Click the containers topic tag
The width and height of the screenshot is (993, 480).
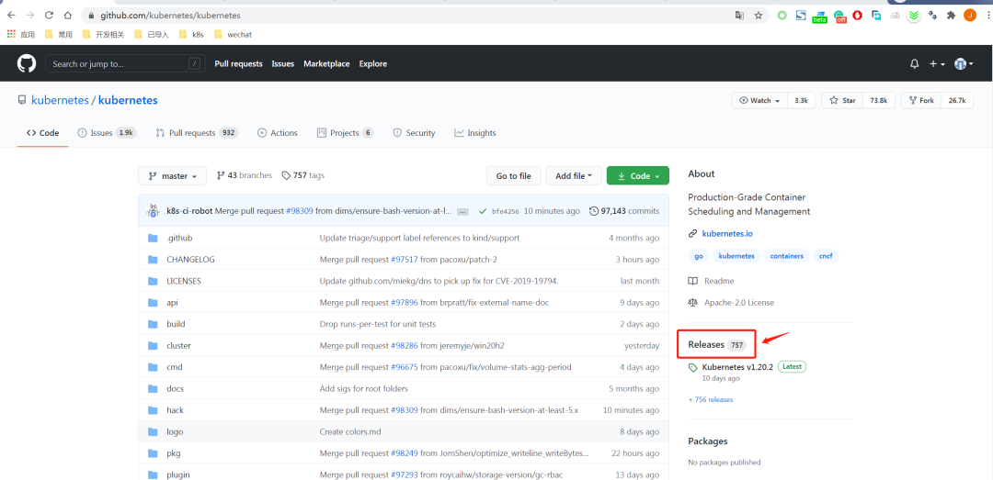click(787, 256)
